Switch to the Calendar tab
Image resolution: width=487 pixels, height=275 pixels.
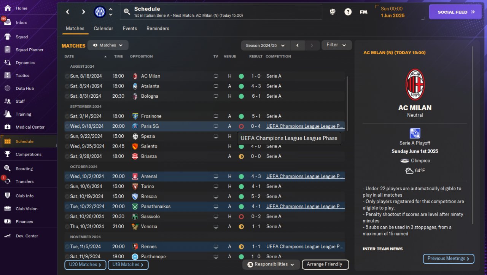(103, 29)
